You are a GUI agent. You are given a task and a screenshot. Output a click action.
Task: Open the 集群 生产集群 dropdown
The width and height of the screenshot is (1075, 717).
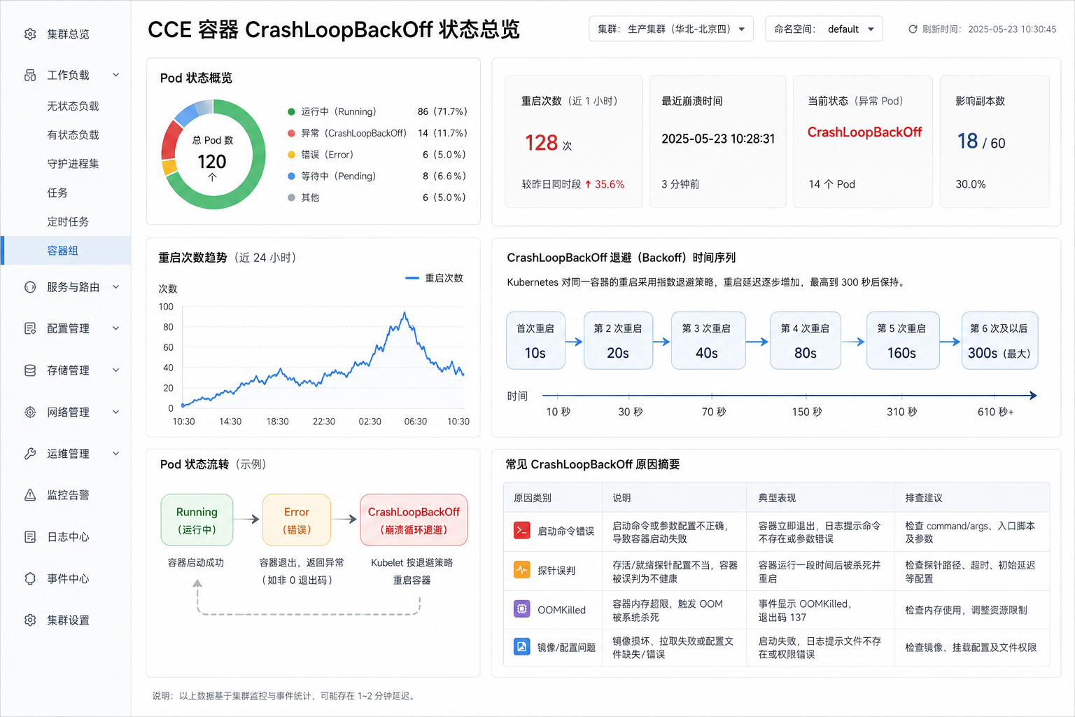[x=671, y=29]
